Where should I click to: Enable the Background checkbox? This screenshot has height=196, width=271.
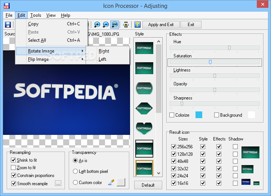(216, 115)
